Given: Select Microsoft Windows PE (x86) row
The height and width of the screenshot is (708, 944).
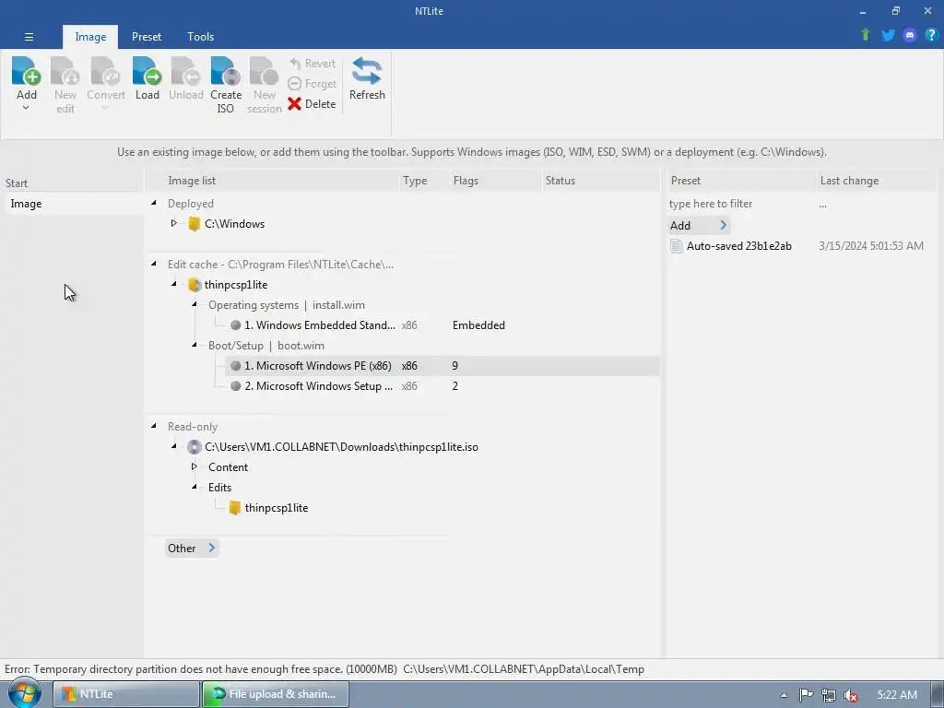Looking at the screenshot, I should [x=442, y=366].
